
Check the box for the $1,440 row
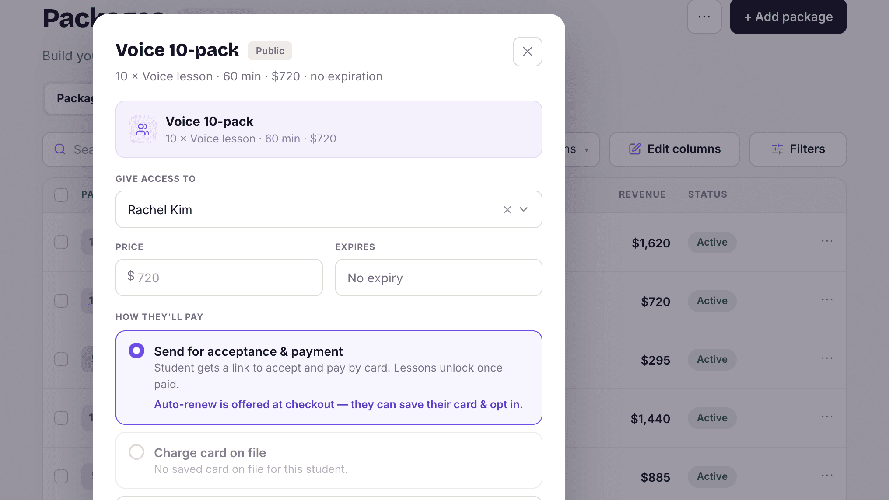[x=61, y=418]
